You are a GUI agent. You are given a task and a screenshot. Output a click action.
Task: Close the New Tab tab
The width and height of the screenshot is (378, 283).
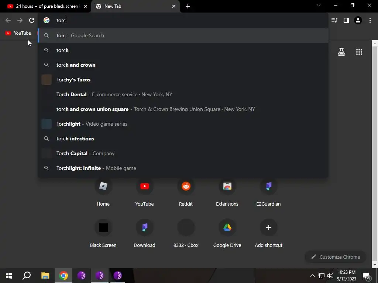pyautogui.click(x=174, y=6)
